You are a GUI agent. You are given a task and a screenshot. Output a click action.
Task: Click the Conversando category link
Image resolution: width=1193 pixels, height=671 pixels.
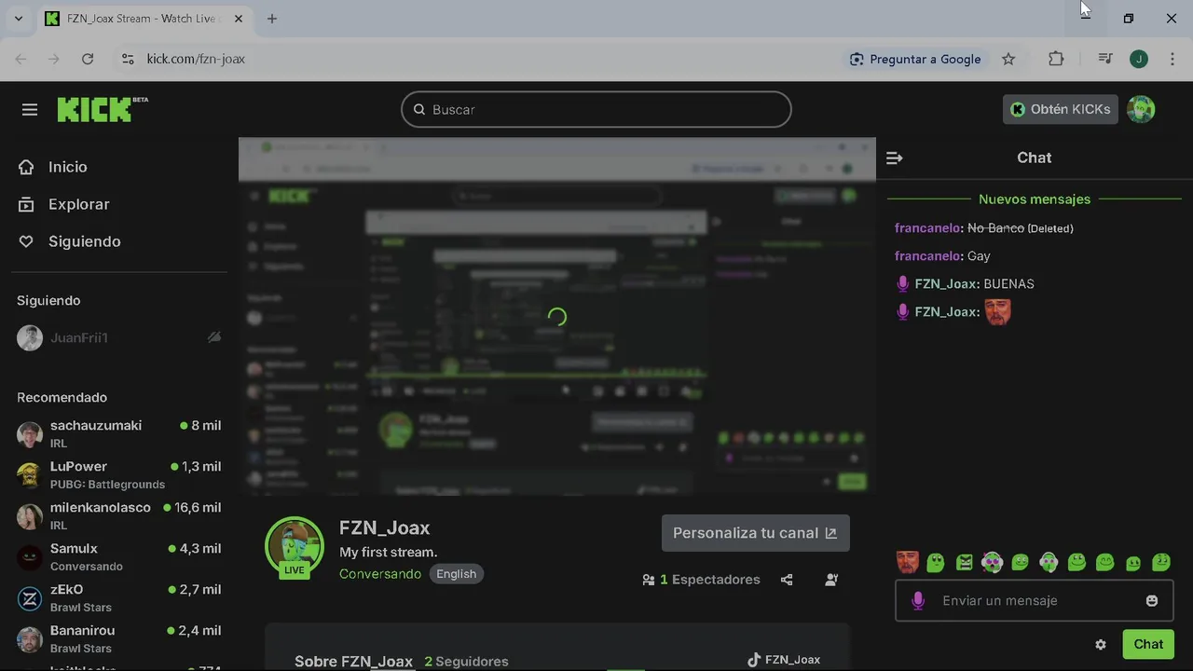click(x=380, y=574)
